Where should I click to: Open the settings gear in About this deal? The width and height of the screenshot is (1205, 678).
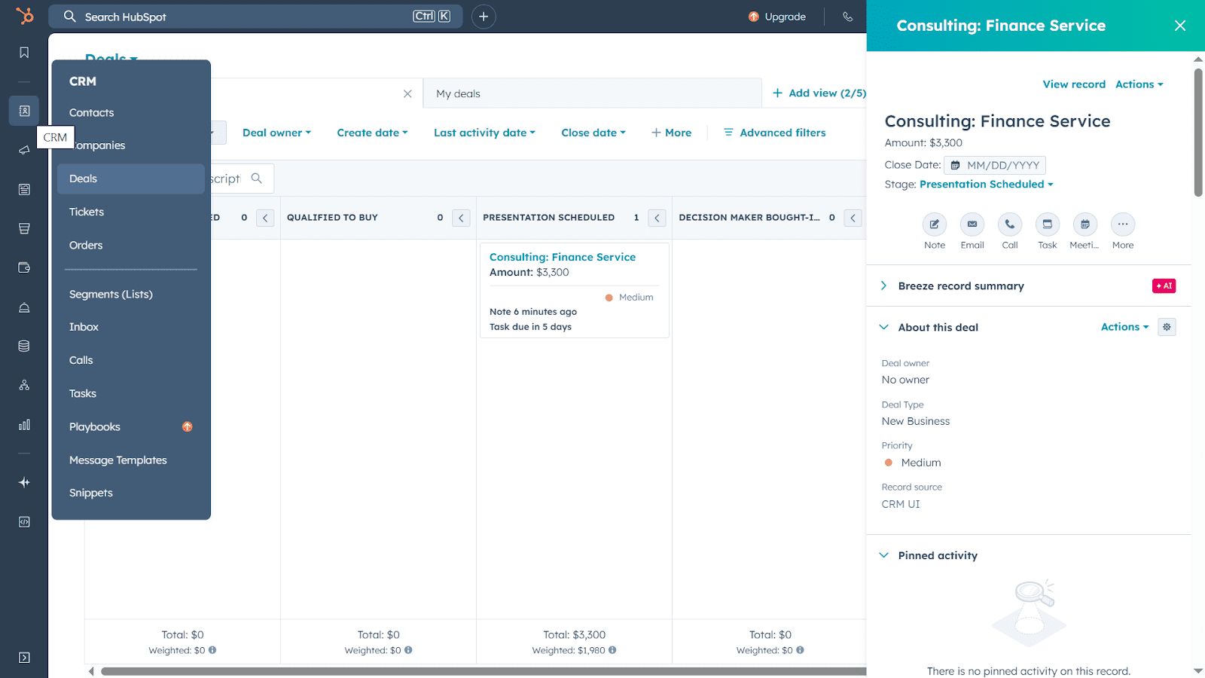[x=1167, y=327]
